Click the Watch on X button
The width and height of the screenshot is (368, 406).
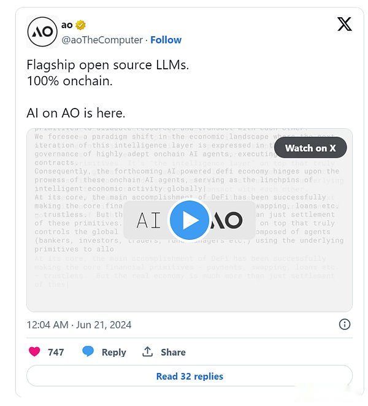click(x=310, y=148)
